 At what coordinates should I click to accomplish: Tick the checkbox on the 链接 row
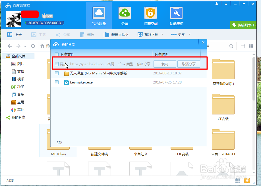coord(57,64)
